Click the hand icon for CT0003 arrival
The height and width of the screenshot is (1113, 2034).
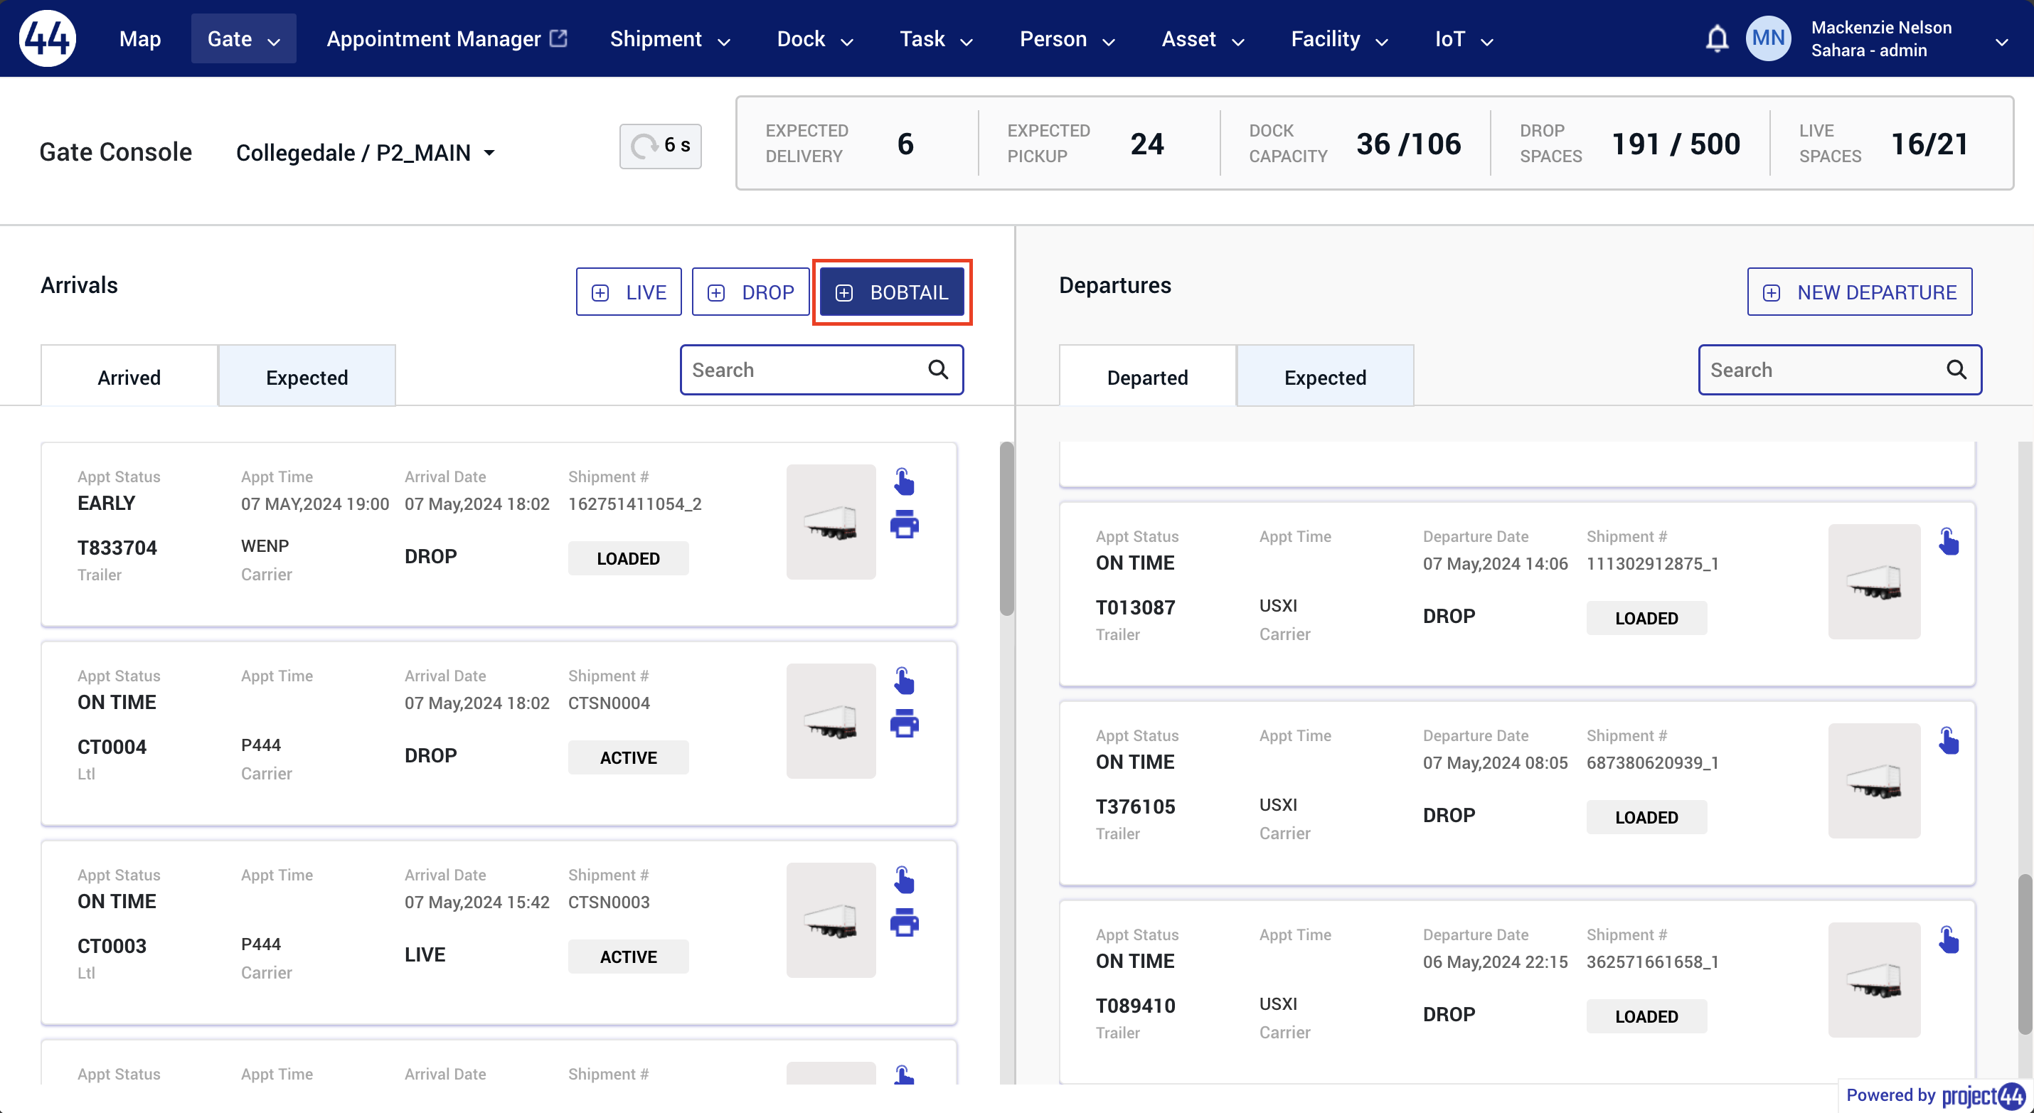904,879
